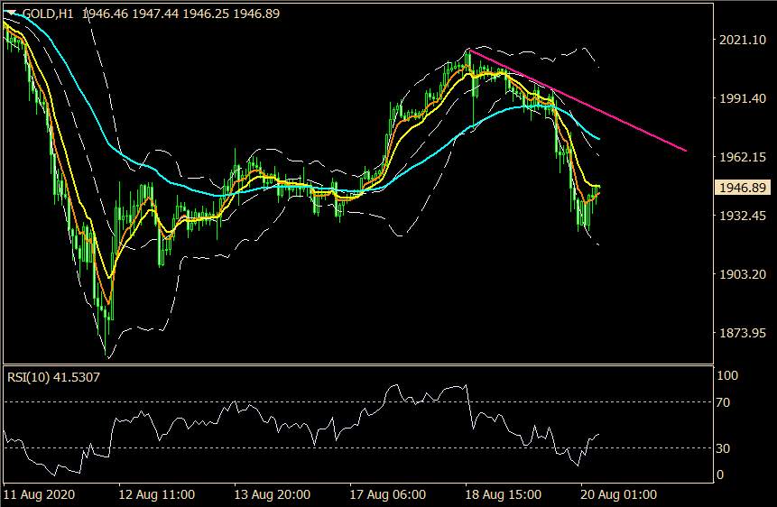Screen dimensions: 777x507
Task: Click the RSI 70 level label
Action: (x=723, y=402)
